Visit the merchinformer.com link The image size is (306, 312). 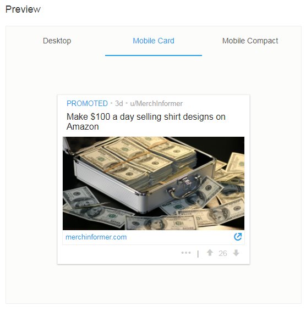96,237
